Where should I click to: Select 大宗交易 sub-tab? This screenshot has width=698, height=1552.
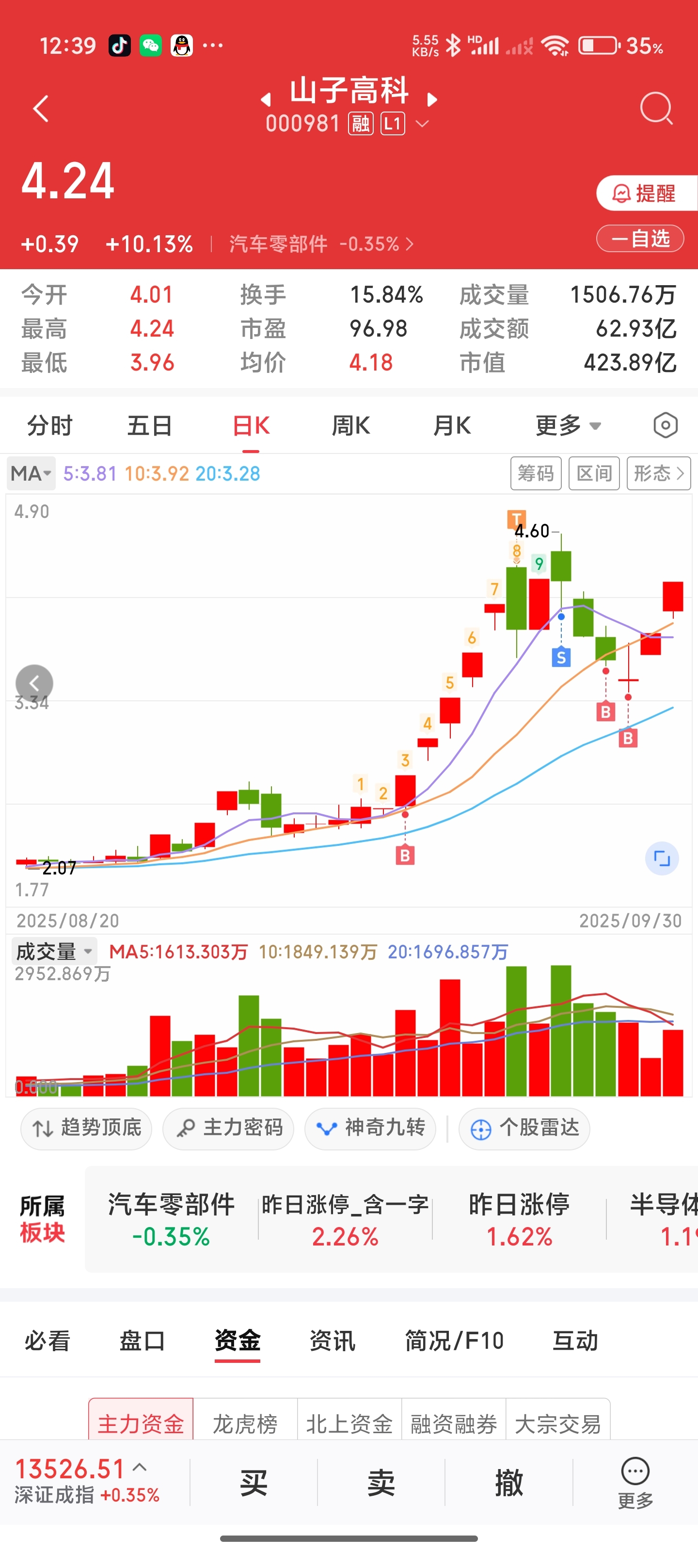(x=558, y=1421)
